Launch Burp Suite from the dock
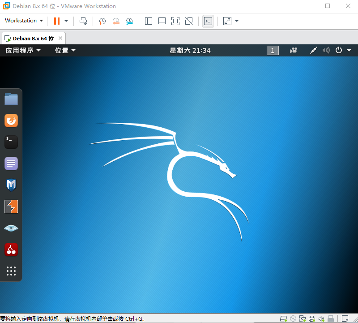The height and width of the screenshot is (323, 358). point(11,207)
